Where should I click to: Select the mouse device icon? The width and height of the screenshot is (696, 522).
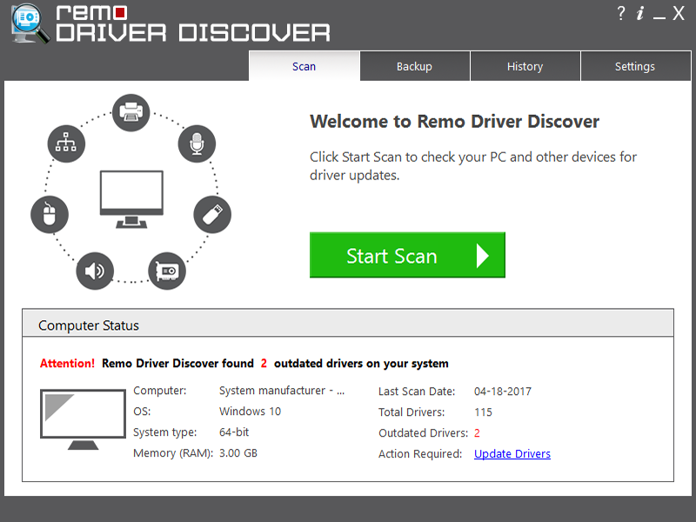[50, 214]
